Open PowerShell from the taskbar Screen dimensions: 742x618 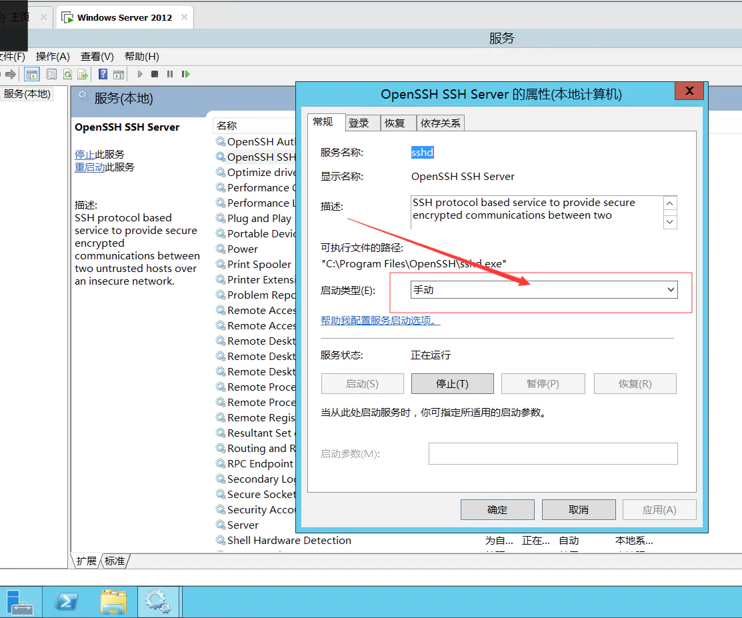click(66, 601)
